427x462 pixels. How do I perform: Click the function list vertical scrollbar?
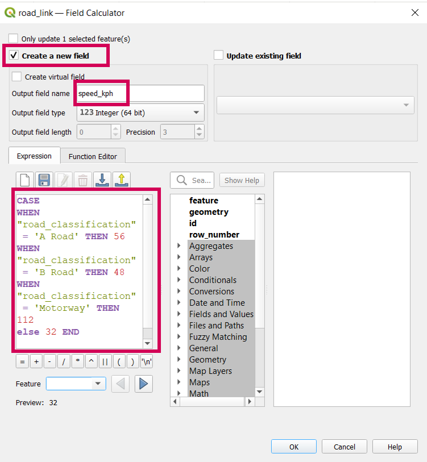[x=260, y=295]
